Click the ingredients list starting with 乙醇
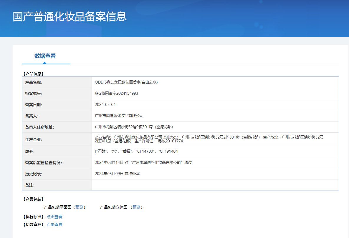This screenshot has width=349, height=238. pos(136,151)
